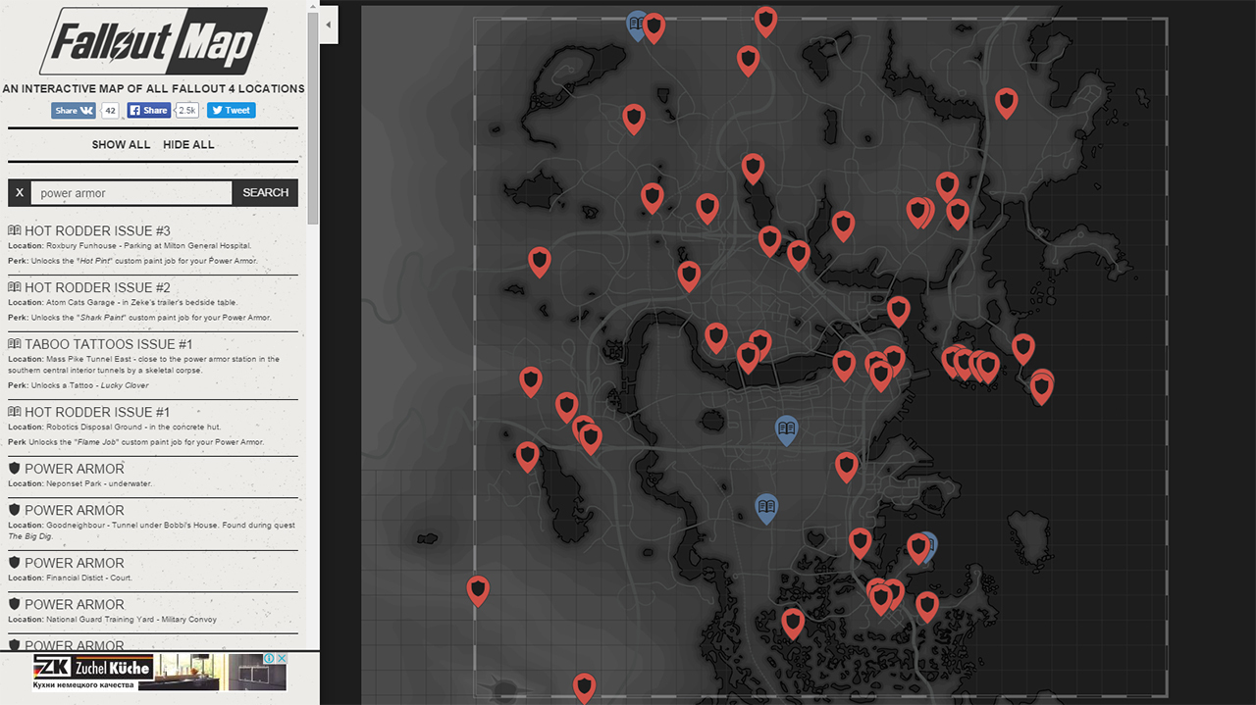Clear the search with the X button
The image size is (1256, 705).
coord(20,193)
